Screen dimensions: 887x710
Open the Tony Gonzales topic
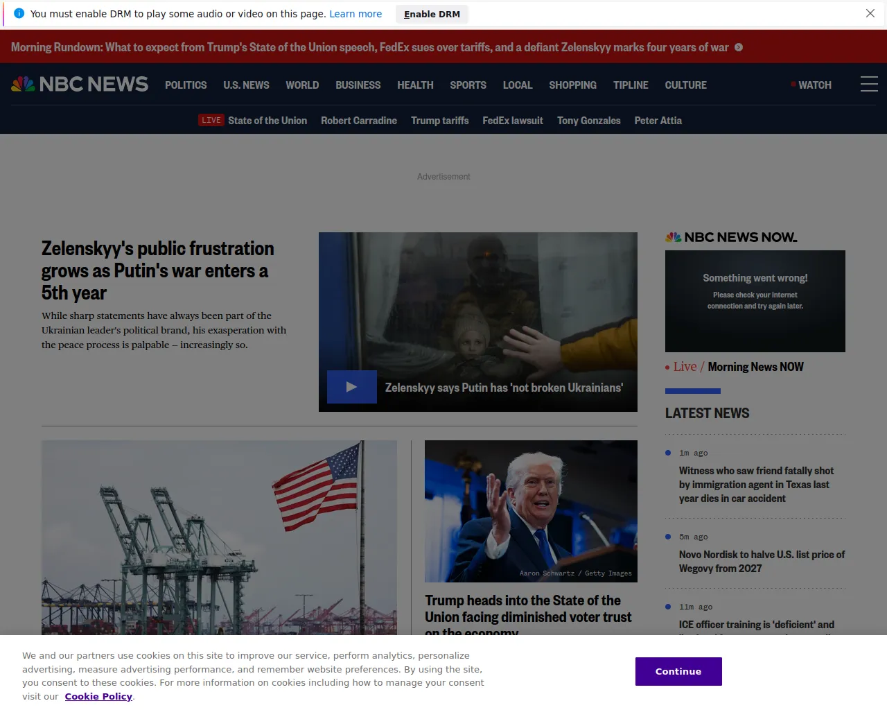tap(589, 121)
